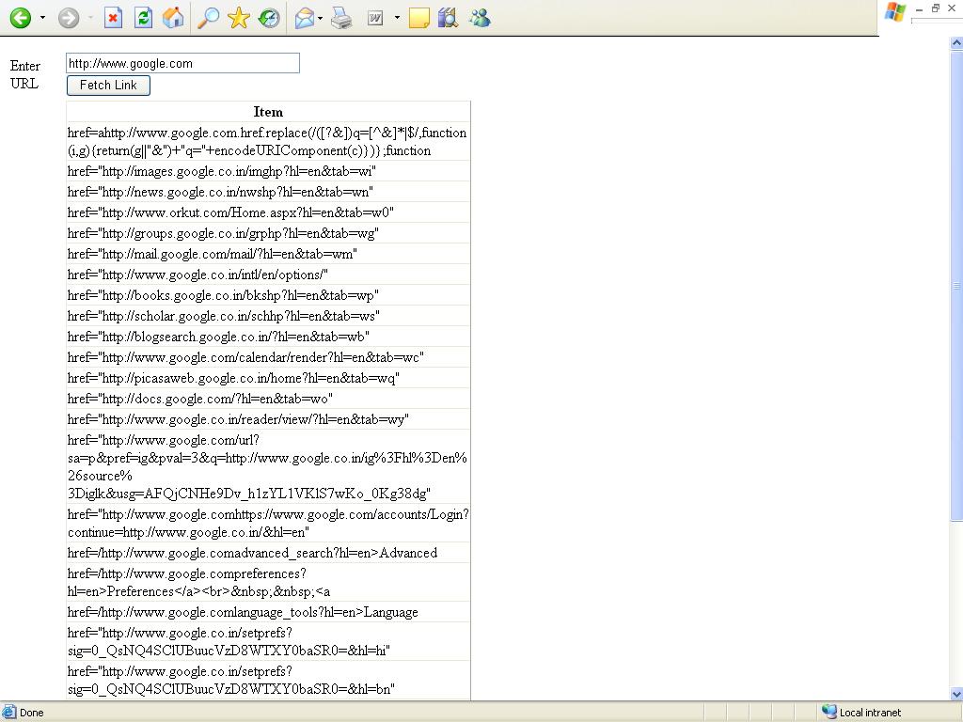The image size is (963, 722).
Task: Select the orkut.com Home.aspx row
Action: 268,212
